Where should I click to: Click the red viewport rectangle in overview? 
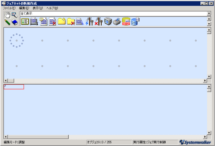14,87
